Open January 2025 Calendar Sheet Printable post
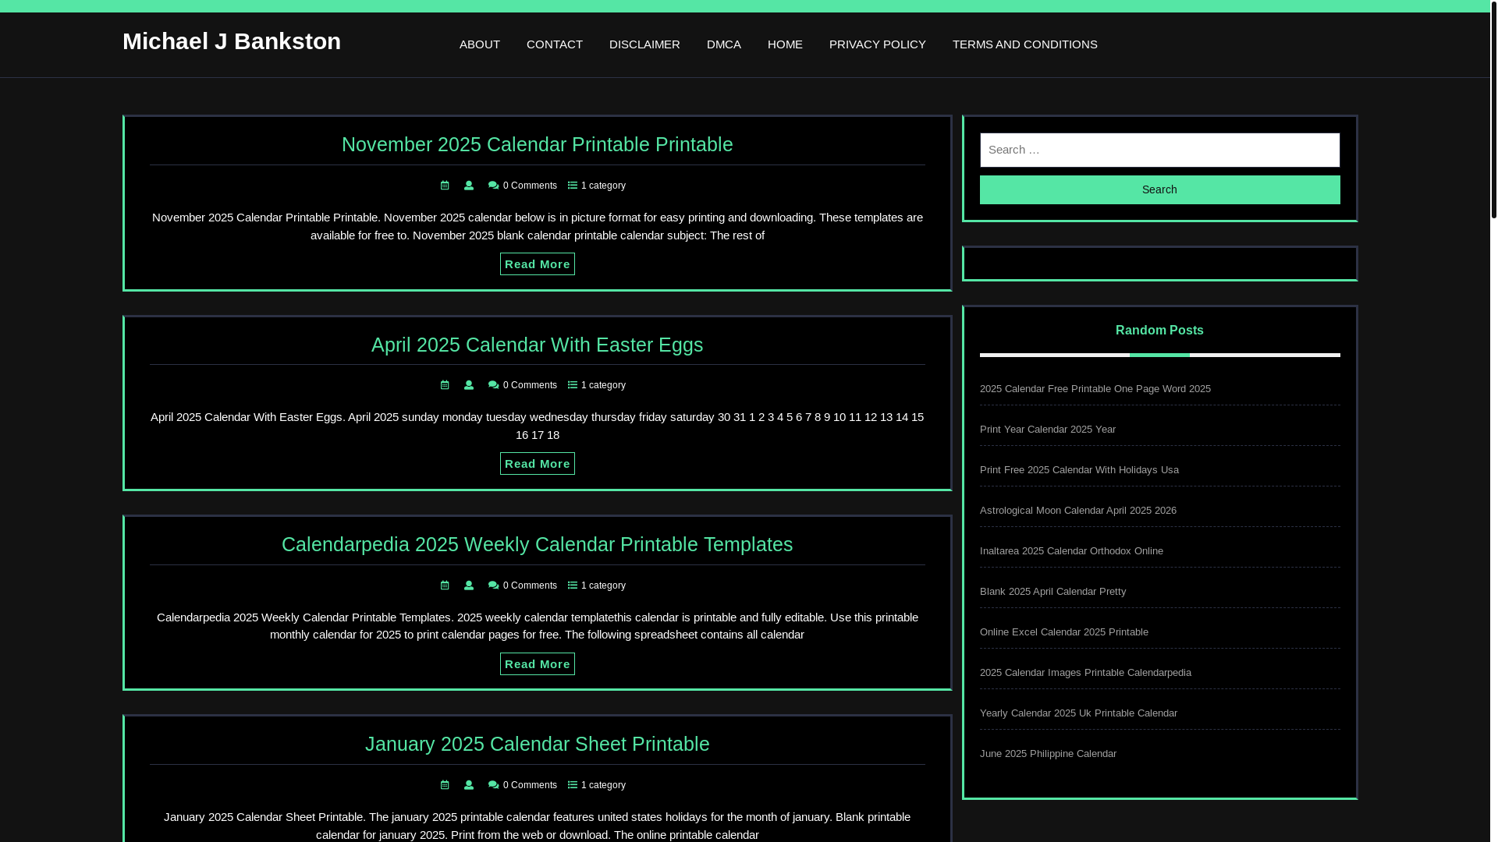Image resolution: width=1498 pixels, height=842 pixels. 538,744
